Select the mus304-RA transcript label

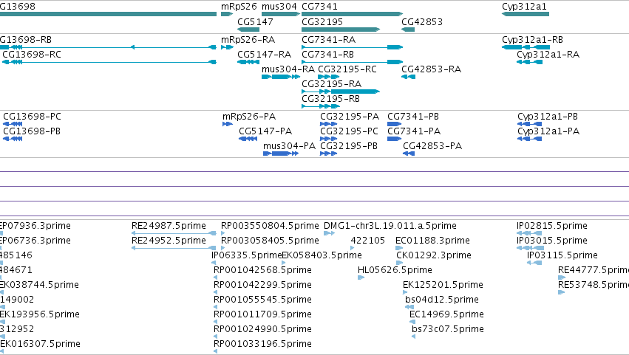[x=288, y=69]
